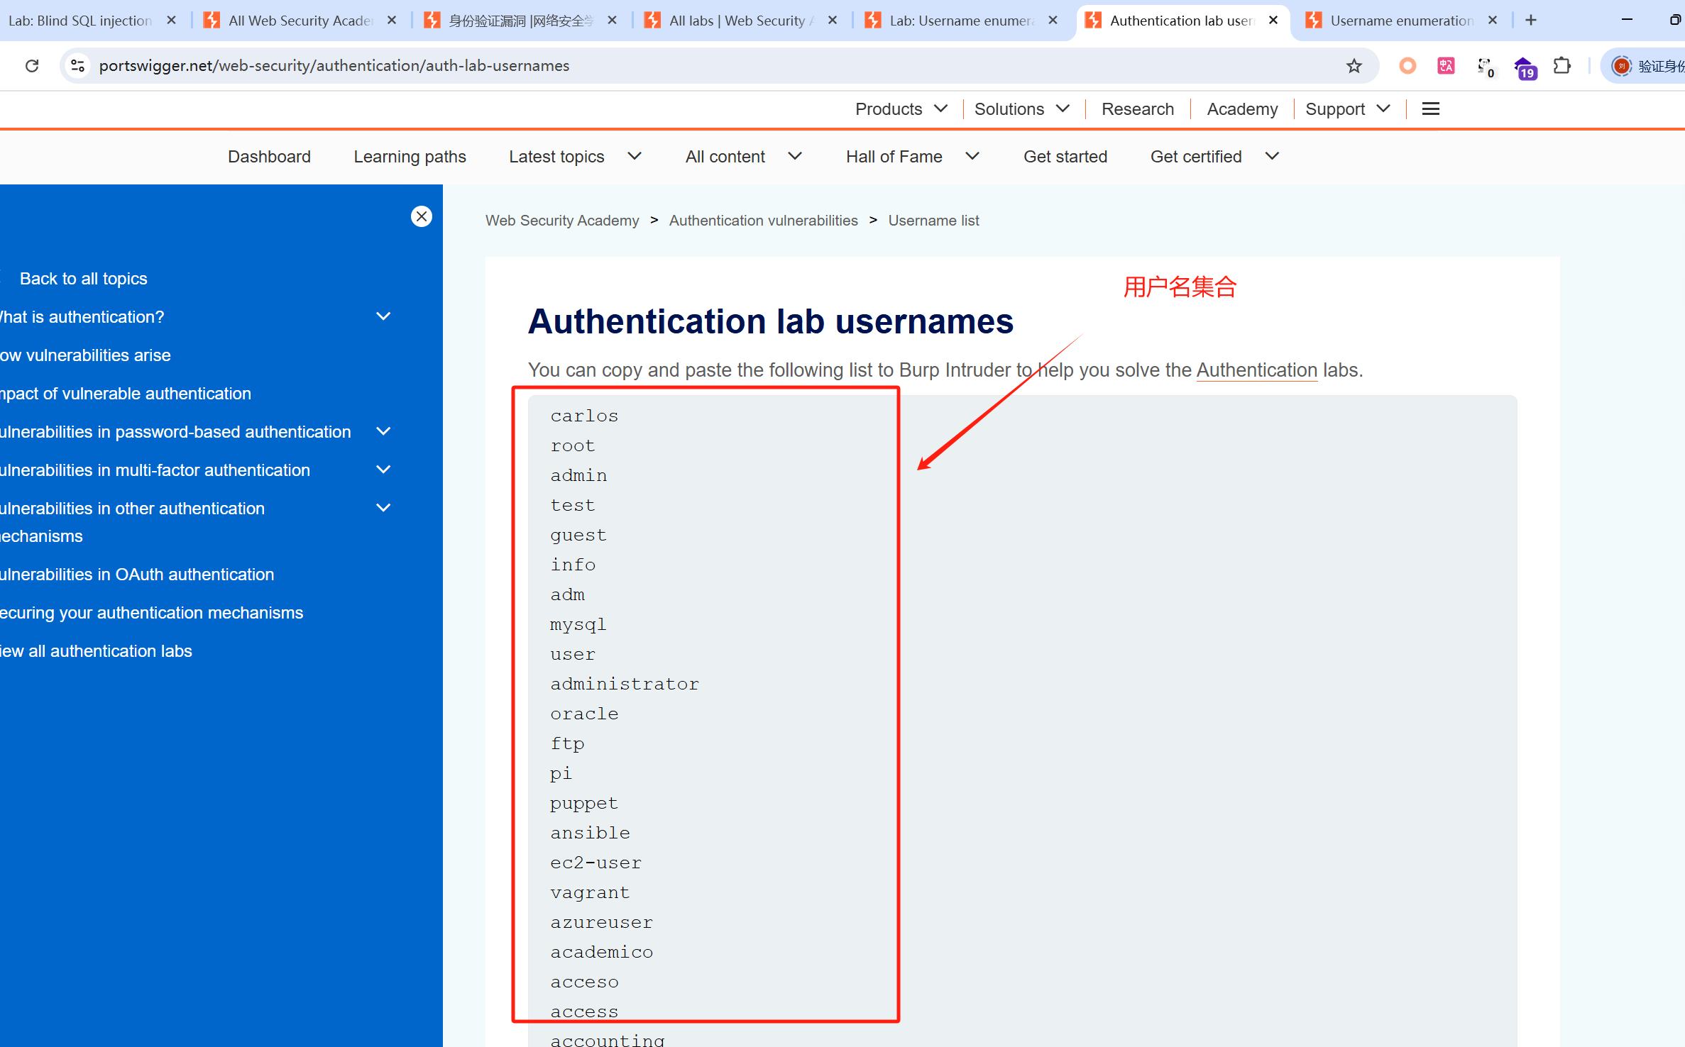The width and height of the screenshot is (1685, 1047).
Task: Click the Authentication link in the paragraph
Action: [x=1256, y=370]
